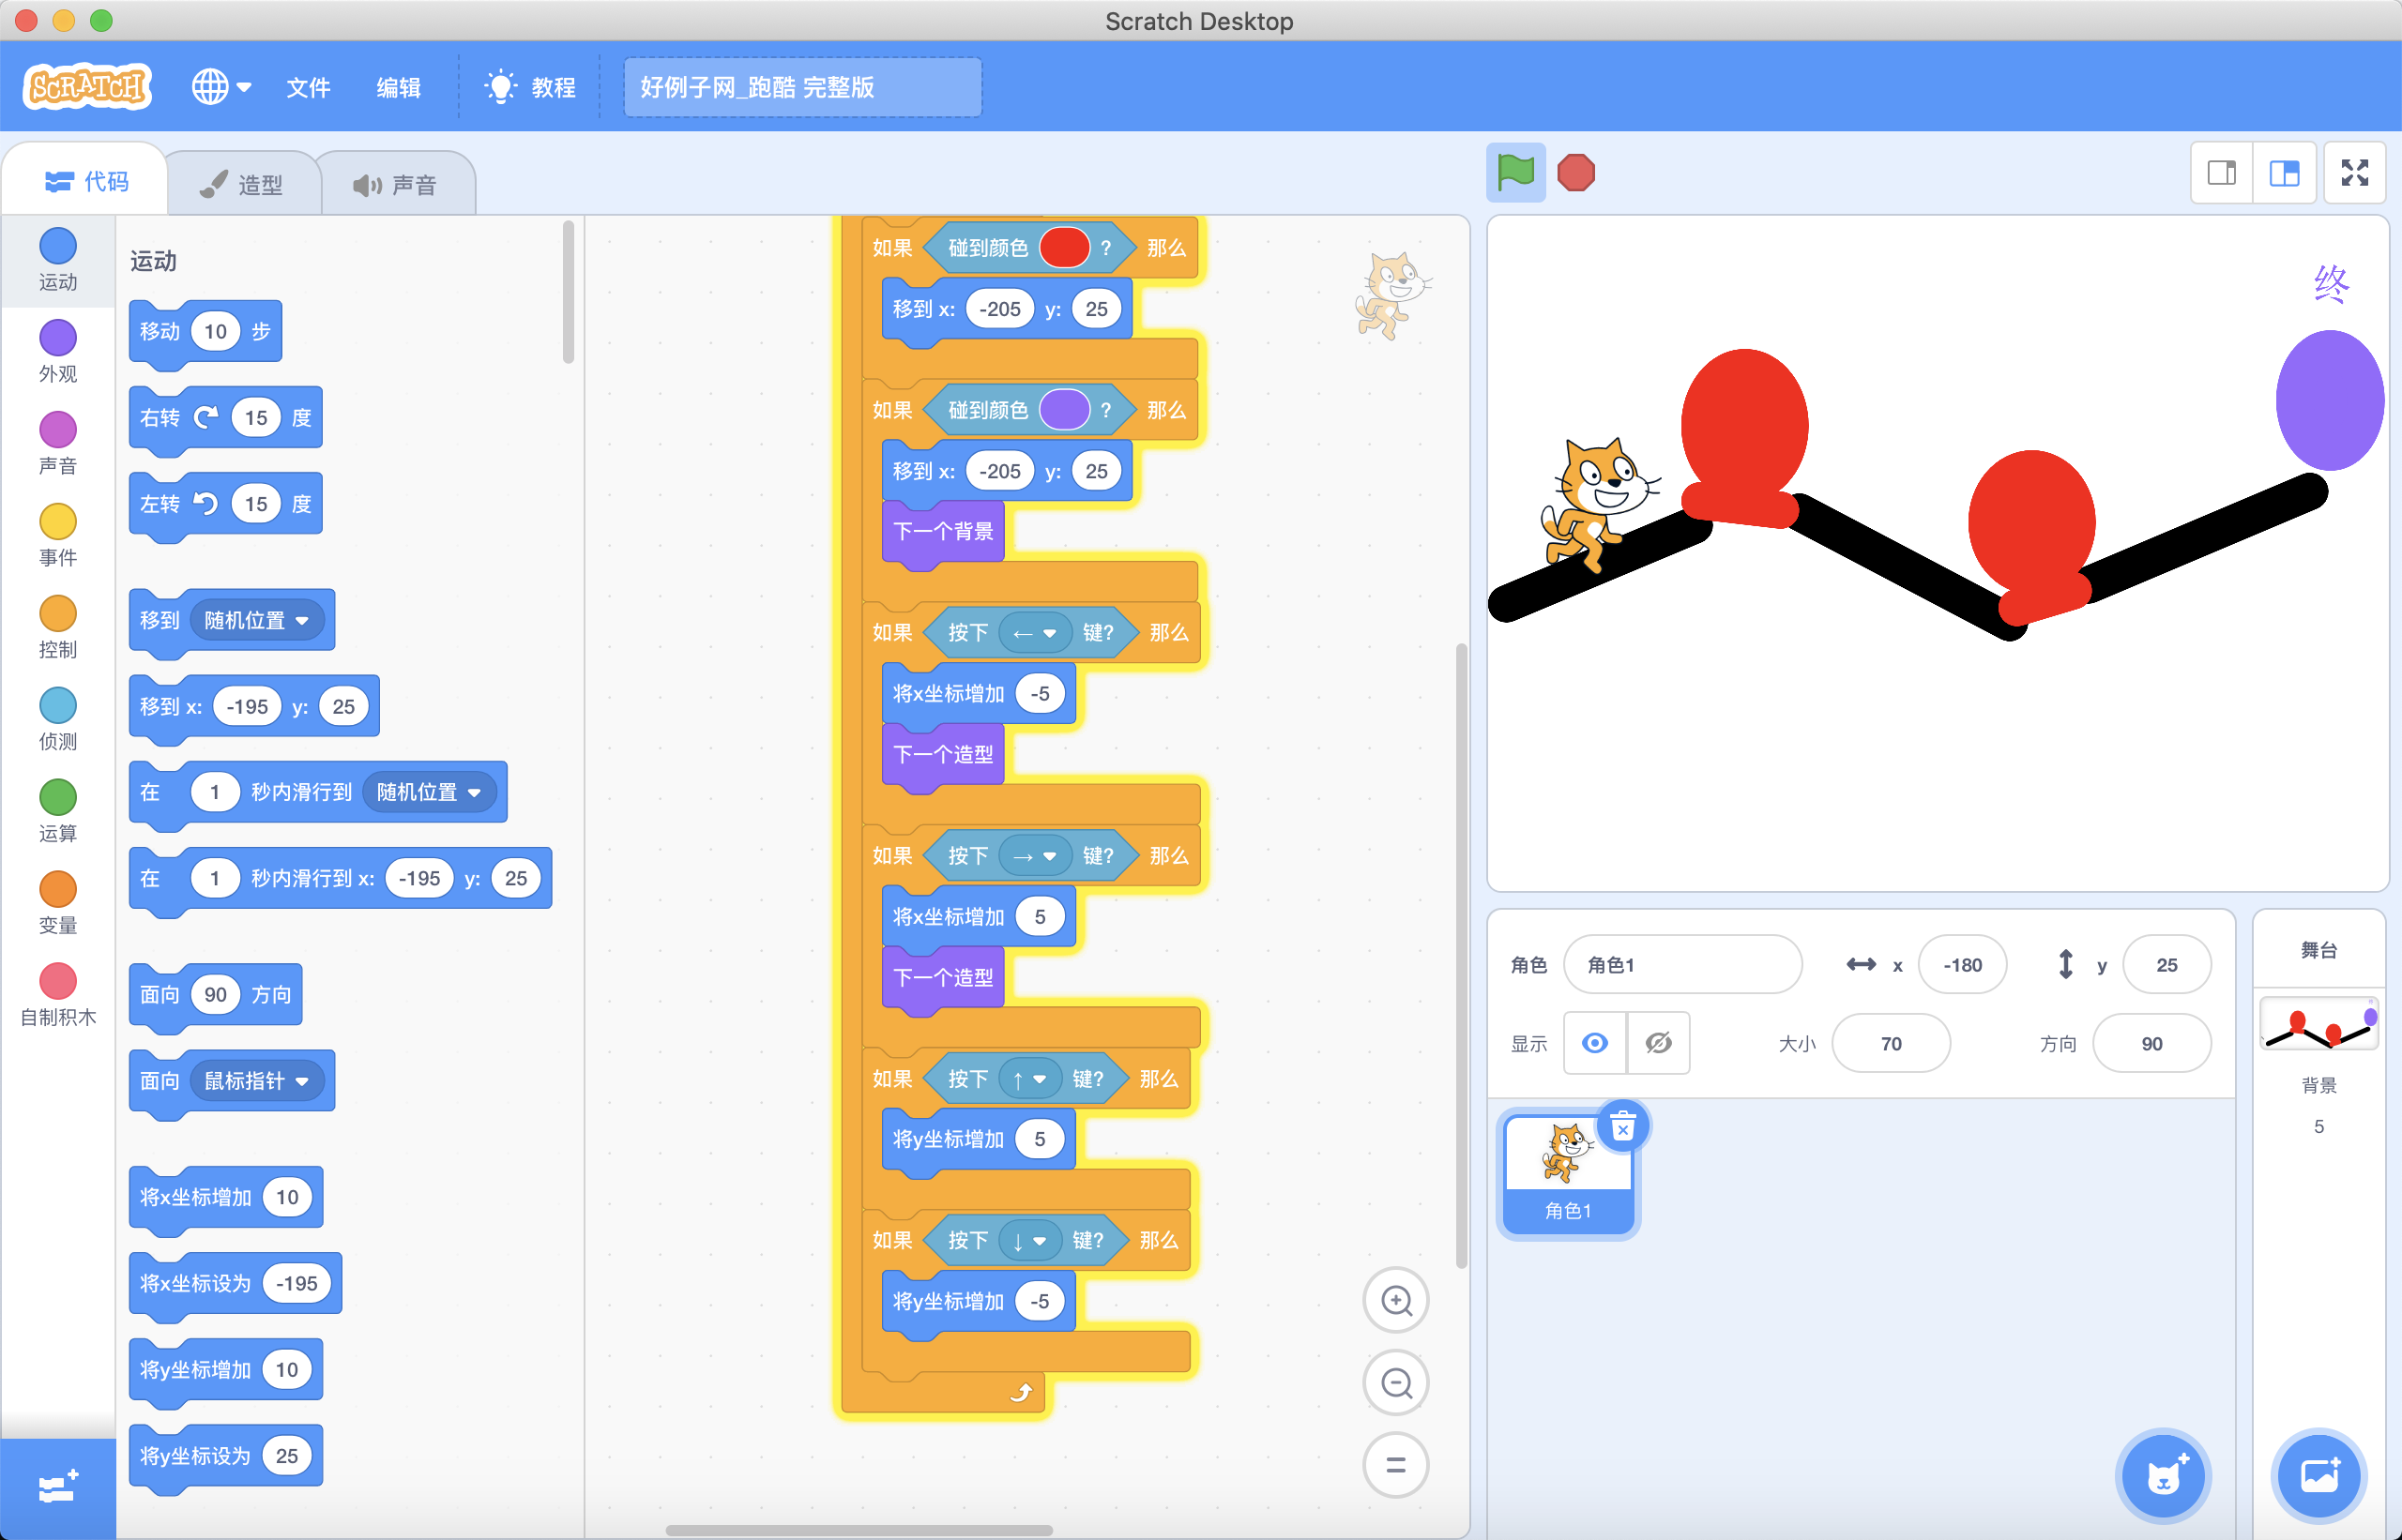This screenshot has height=1540, width=2402.
Task: Select the 控制 block category
Action: click(x=58, y=627)
